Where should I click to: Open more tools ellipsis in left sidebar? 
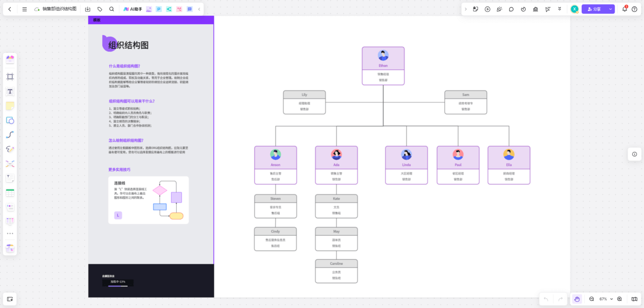(10, 234)
